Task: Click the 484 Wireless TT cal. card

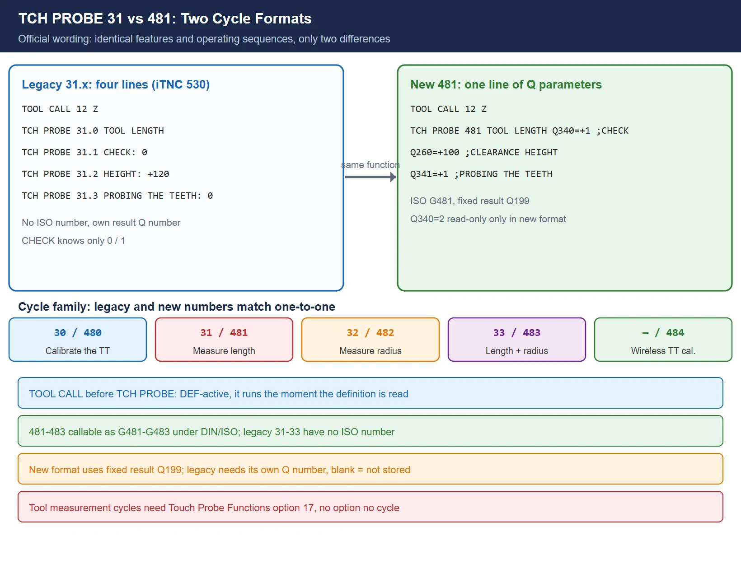Action: click(663, 340)
